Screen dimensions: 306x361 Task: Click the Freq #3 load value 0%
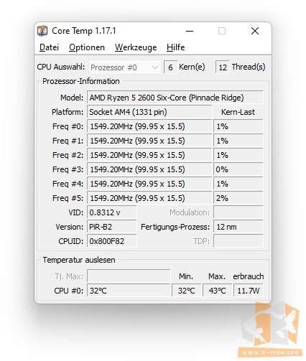point(238,169)
